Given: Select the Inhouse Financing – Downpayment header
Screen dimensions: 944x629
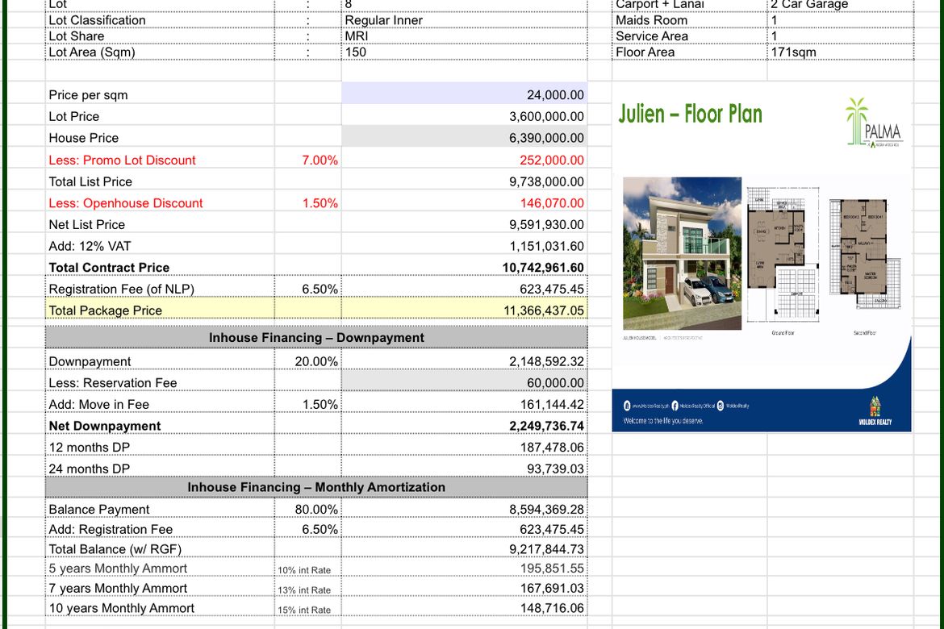Looking at the screenshot, I should click(x=316, y=338).
